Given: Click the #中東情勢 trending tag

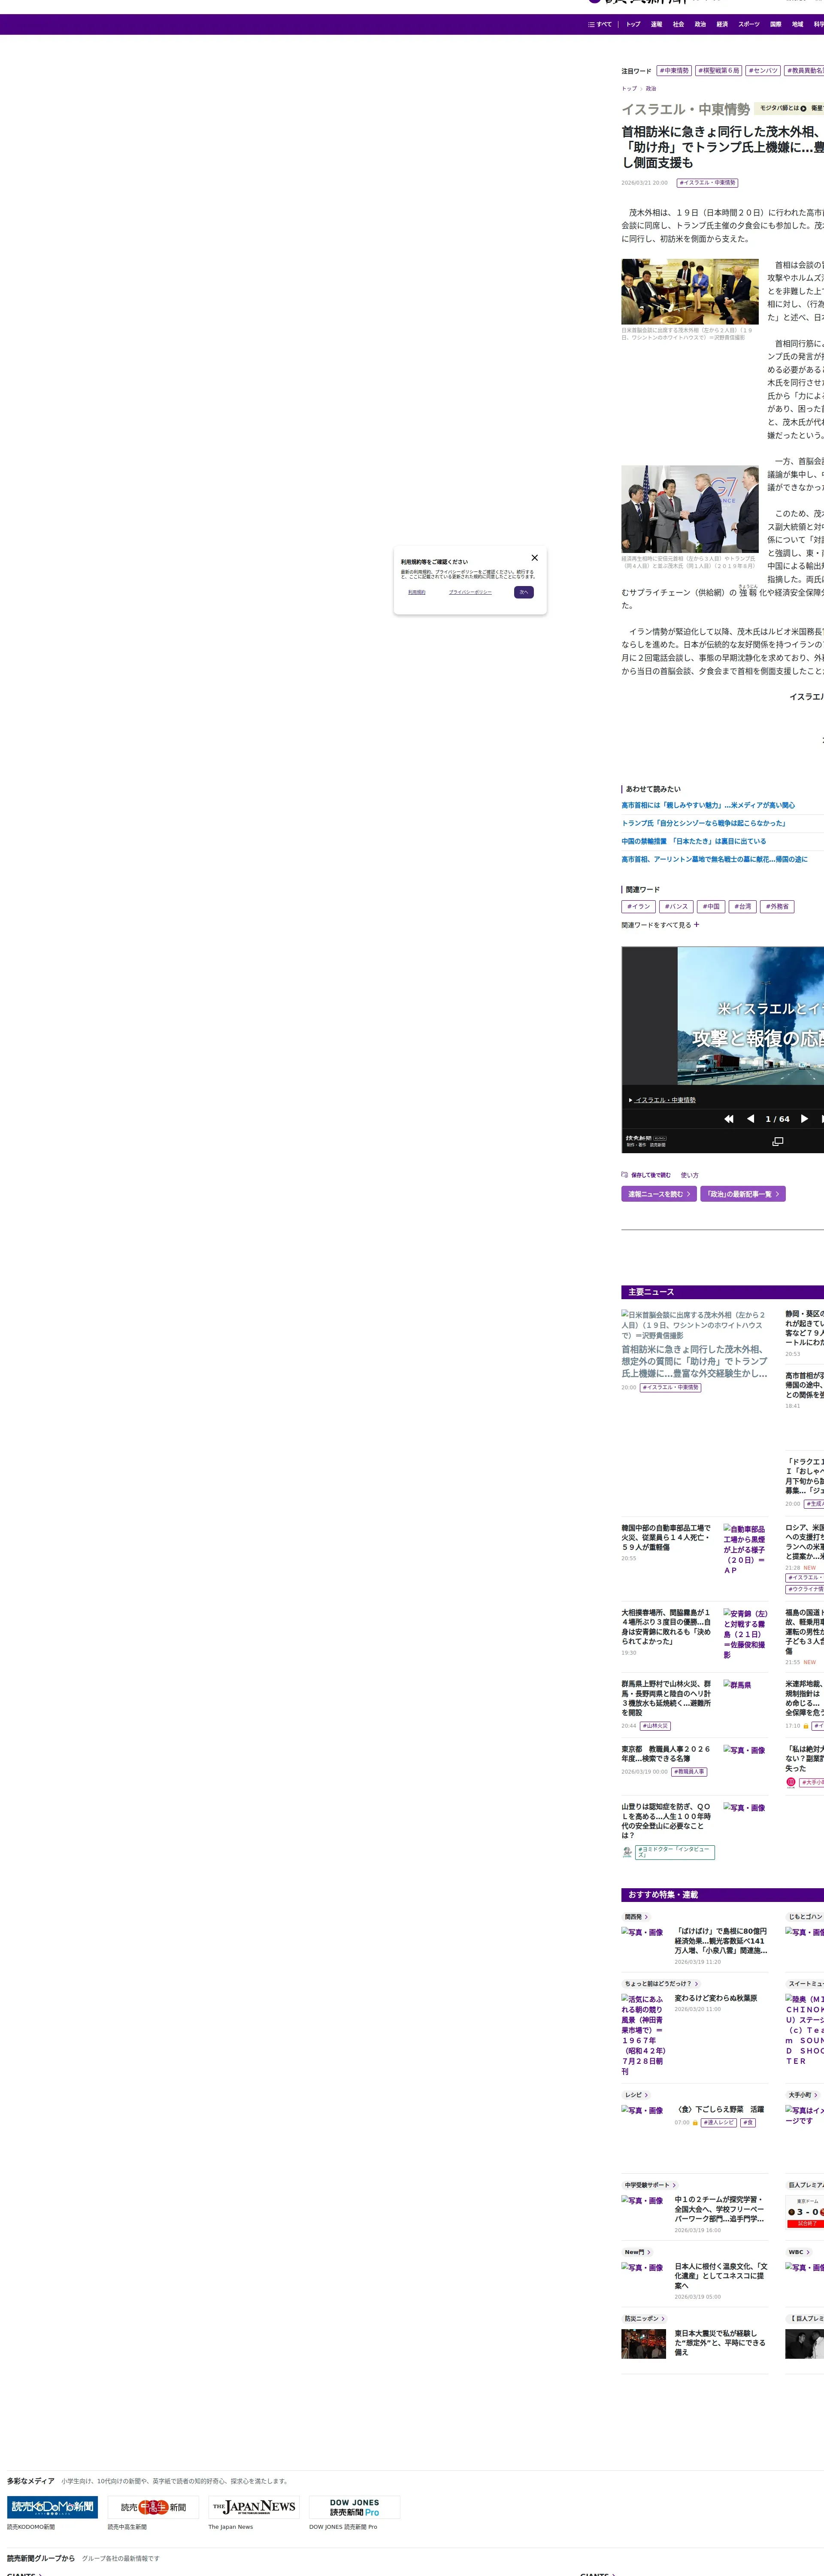Looking at the screenshot, I should (674, 71).
